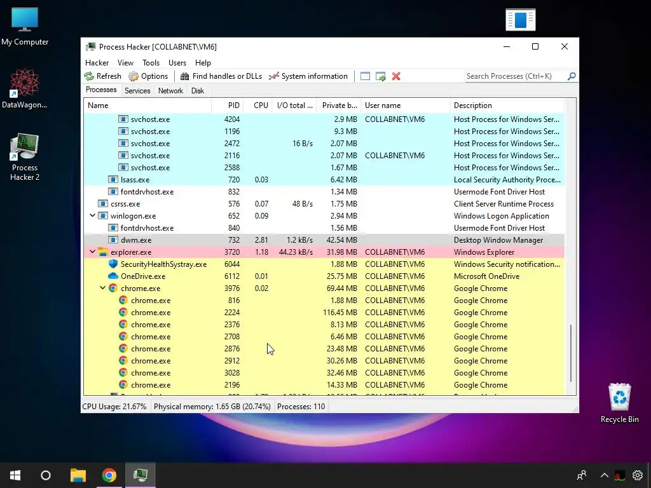Image resolution: width=651 pixels, height=488 pixels.
Task: Click the winlogon.exe process icon
Action: 103,216
